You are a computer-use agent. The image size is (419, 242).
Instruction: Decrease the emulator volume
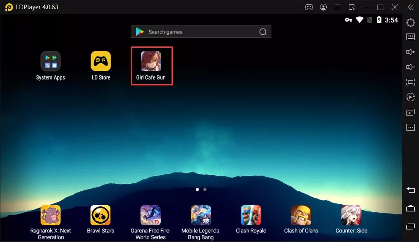coord(410,67)
